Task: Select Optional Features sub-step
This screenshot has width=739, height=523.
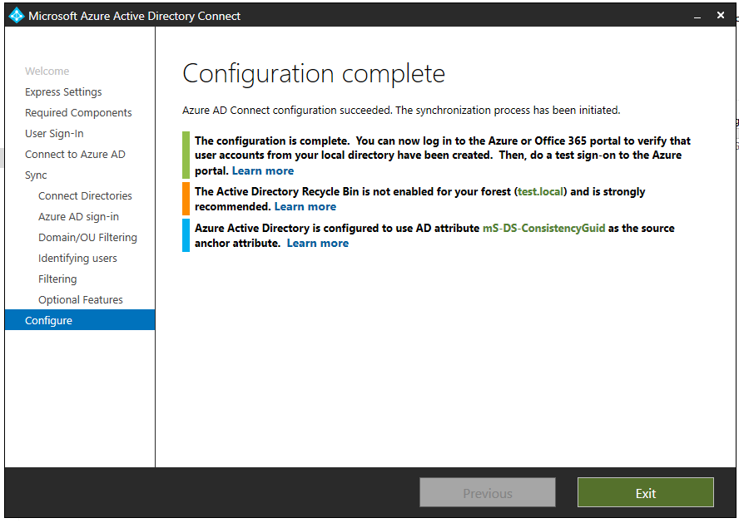Action: [x=80, y=299]
